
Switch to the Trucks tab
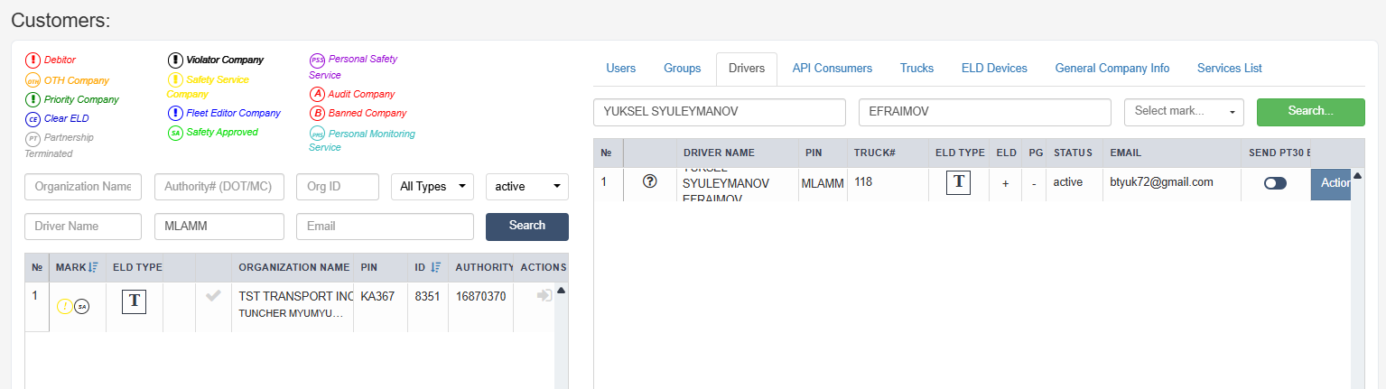[916, 69]
